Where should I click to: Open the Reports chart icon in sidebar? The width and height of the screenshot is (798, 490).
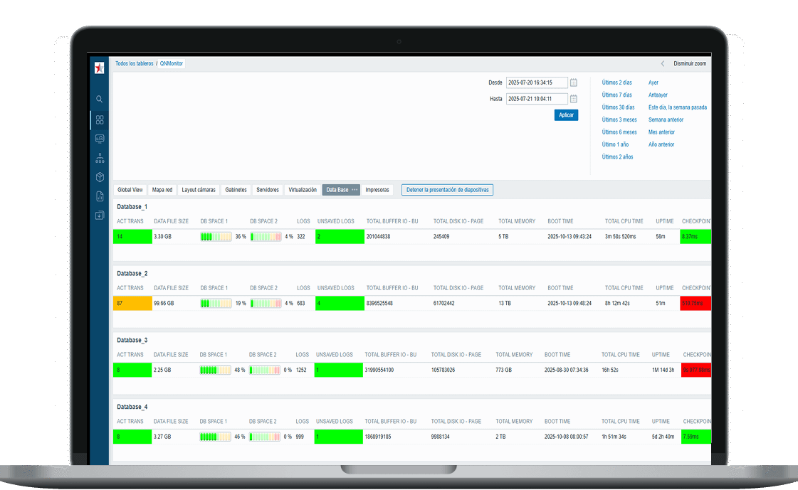click(100, 196)
